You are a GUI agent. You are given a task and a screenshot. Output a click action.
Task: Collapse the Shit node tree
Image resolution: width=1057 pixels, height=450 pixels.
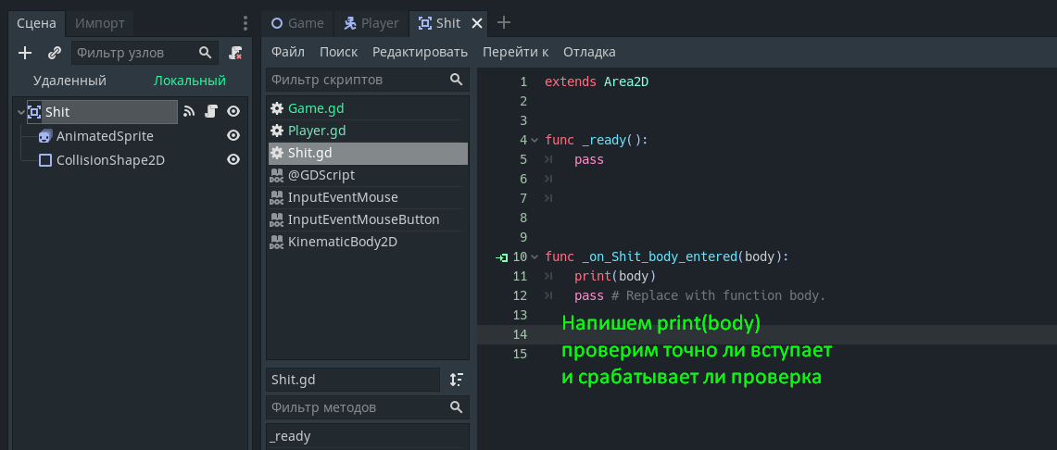[20, 112]
